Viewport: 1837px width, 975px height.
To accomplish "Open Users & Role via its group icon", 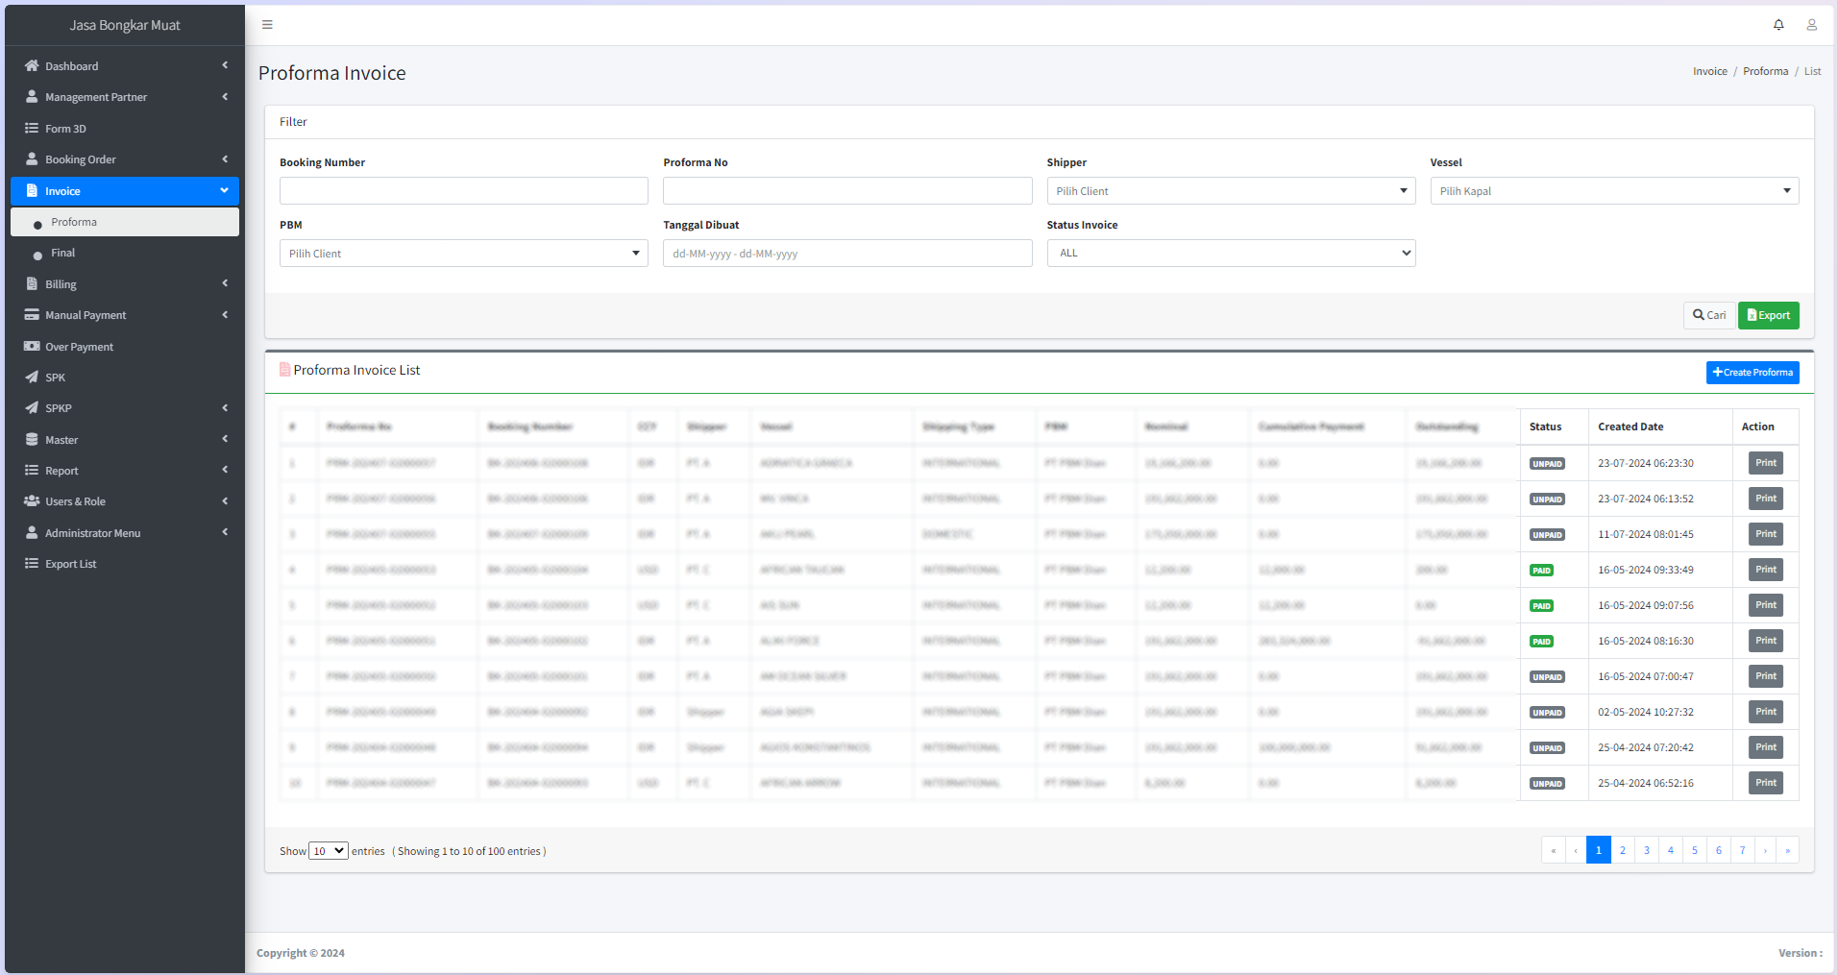I will pyautogui.click(x=32, y=500).
